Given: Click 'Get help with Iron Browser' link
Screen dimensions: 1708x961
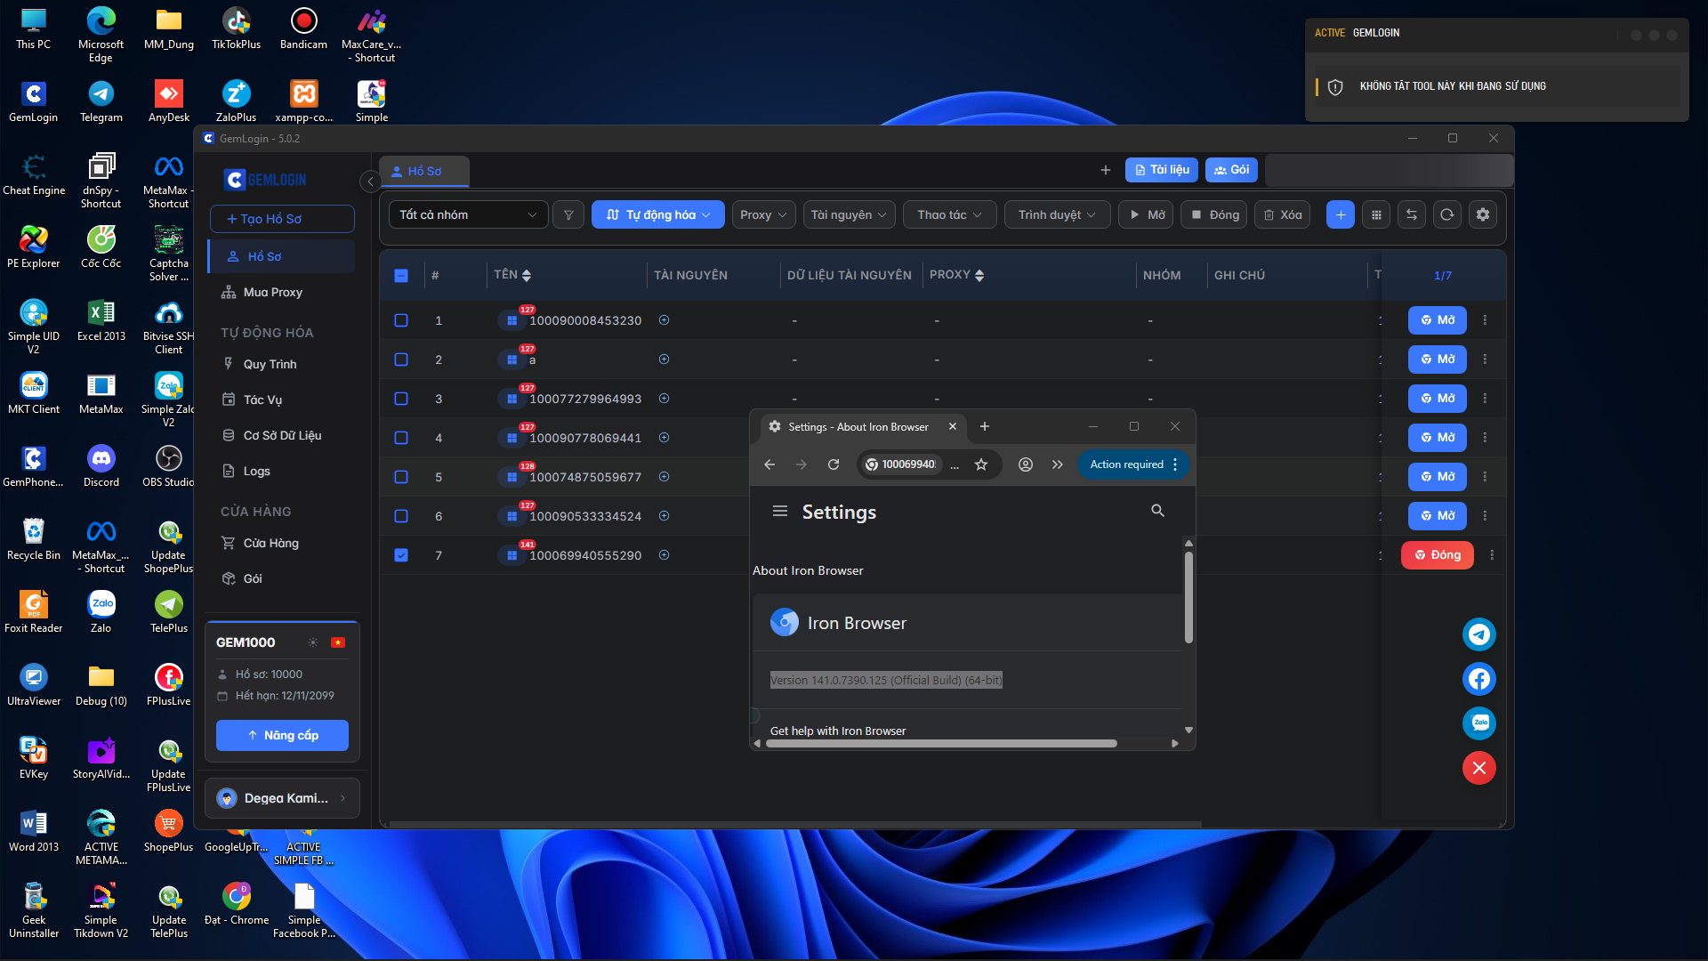Looking at the screenshot, I should [x=838, y=731].
